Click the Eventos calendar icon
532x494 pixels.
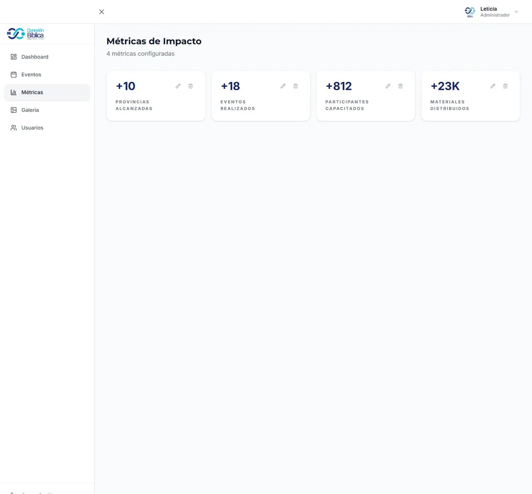14,75
